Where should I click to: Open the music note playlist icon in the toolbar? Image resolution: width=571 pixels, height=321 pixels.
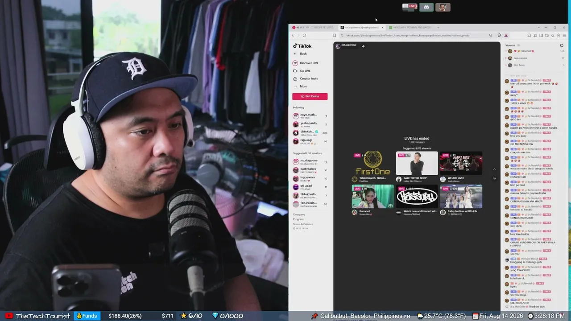535,35
